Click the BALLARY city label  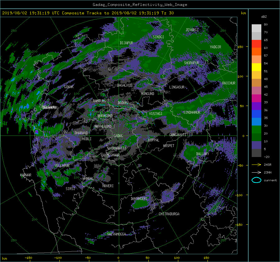click(203, 154)
